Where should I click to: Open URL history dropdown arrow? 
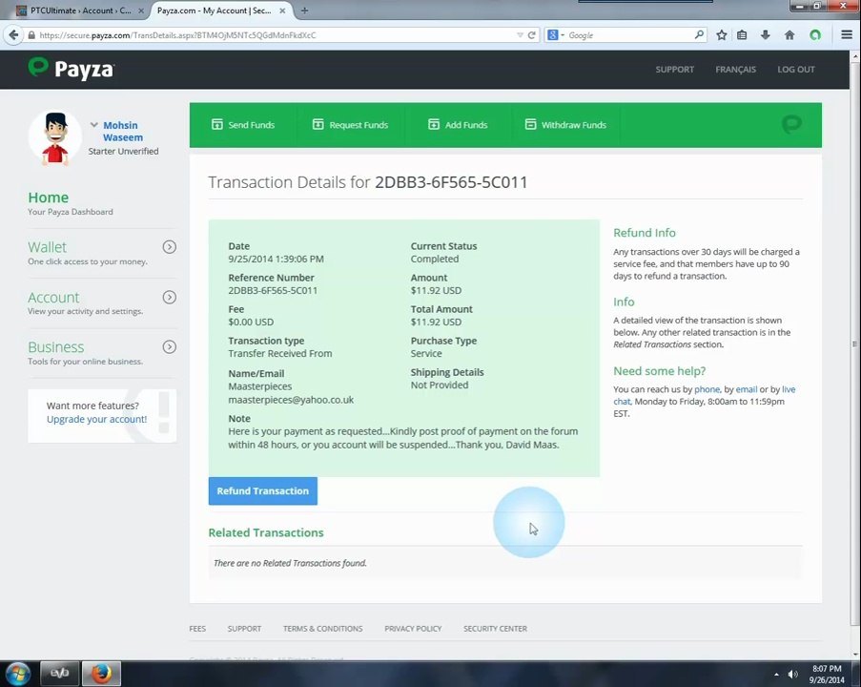pos(520,35)
